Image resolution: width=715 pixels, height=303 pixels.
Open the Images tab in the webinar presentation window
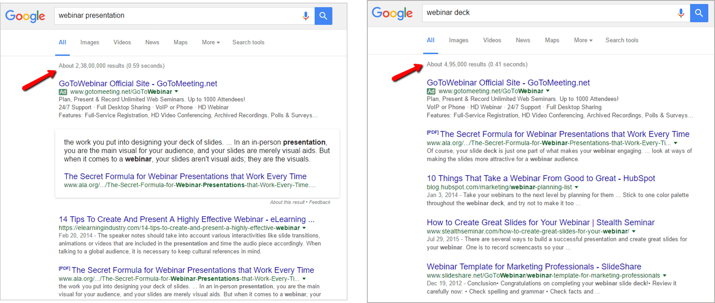90,42
